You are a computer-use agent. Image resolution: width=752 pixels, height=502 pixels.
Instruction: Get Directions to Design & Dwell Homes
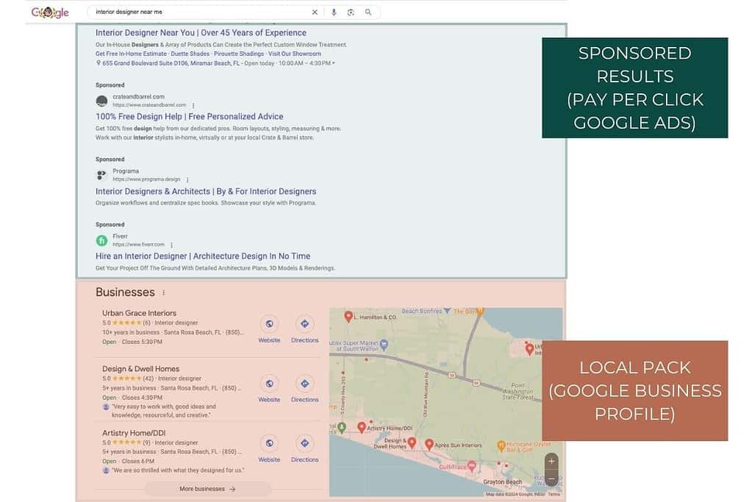pyautogui.click(x=304, y=383)
